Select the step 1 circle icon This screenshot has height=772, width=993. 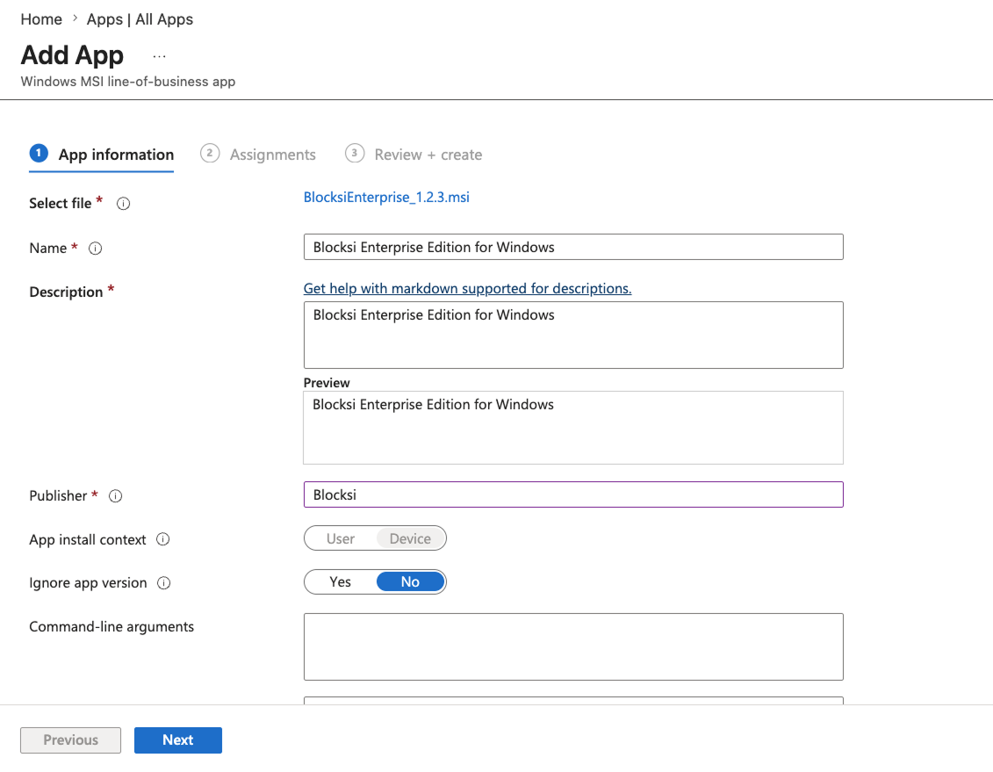[39, 153]
